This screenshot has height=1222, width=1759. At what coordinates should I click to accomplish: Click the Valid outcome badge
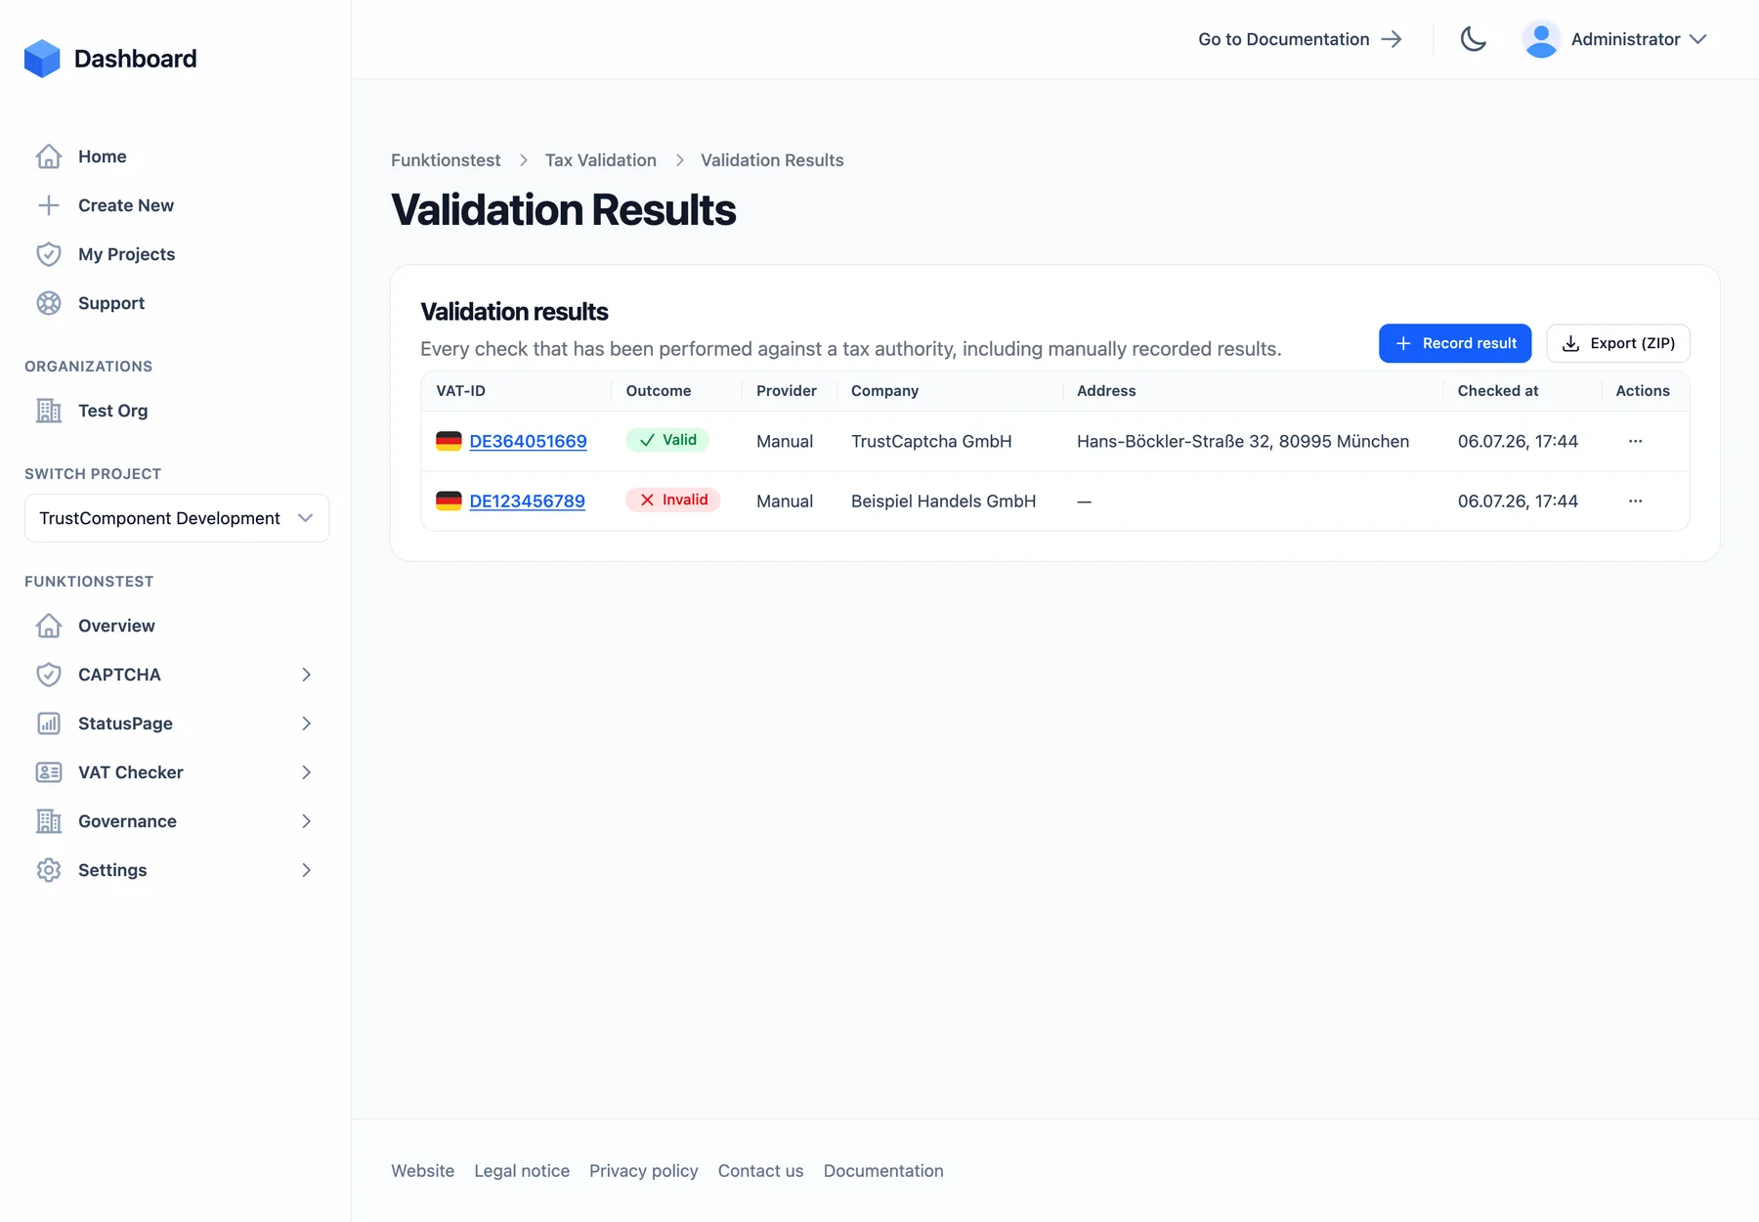tap(667, 440)
